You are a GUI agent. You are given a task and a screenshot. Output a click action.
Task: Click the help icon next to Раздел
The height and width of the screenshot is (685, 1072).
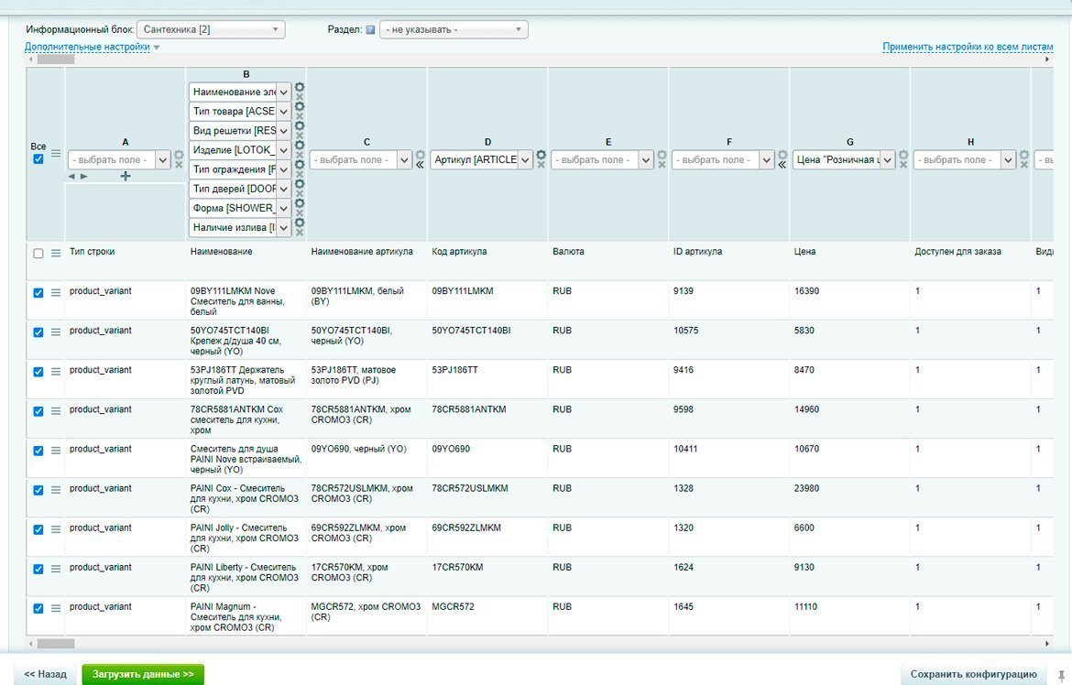click(370, 29)
